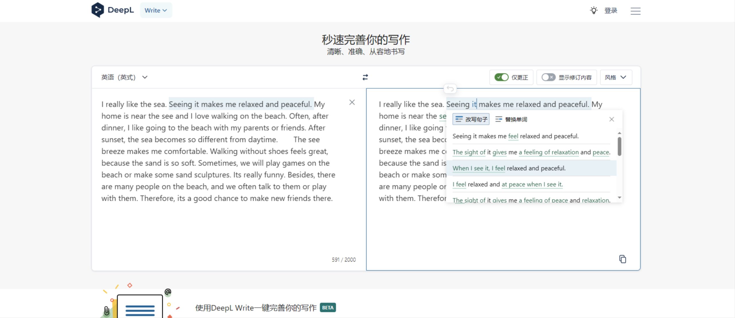This screenshot has height=318, width=735.
Task: Choose 'When I see it, I feel relaxed' suggestion
Action: pos(531,168)
